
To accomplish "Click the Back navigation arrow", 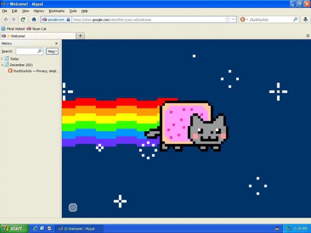I will tap(6, 19).
